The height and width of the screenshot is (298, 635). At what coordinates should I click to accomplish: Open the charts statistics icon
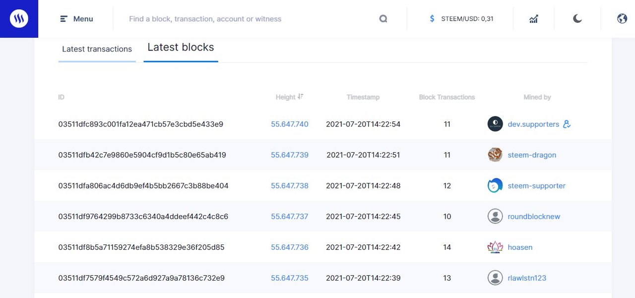pyautogui.click(x=534, y=19)
